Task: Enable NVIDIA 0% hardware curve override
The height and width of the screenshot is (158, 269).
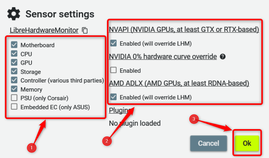Action: [113, 70]
